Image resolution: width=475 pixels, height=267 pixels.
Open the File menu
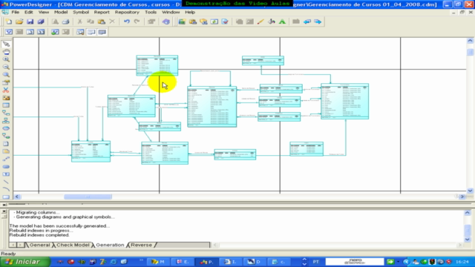(15, 12)
